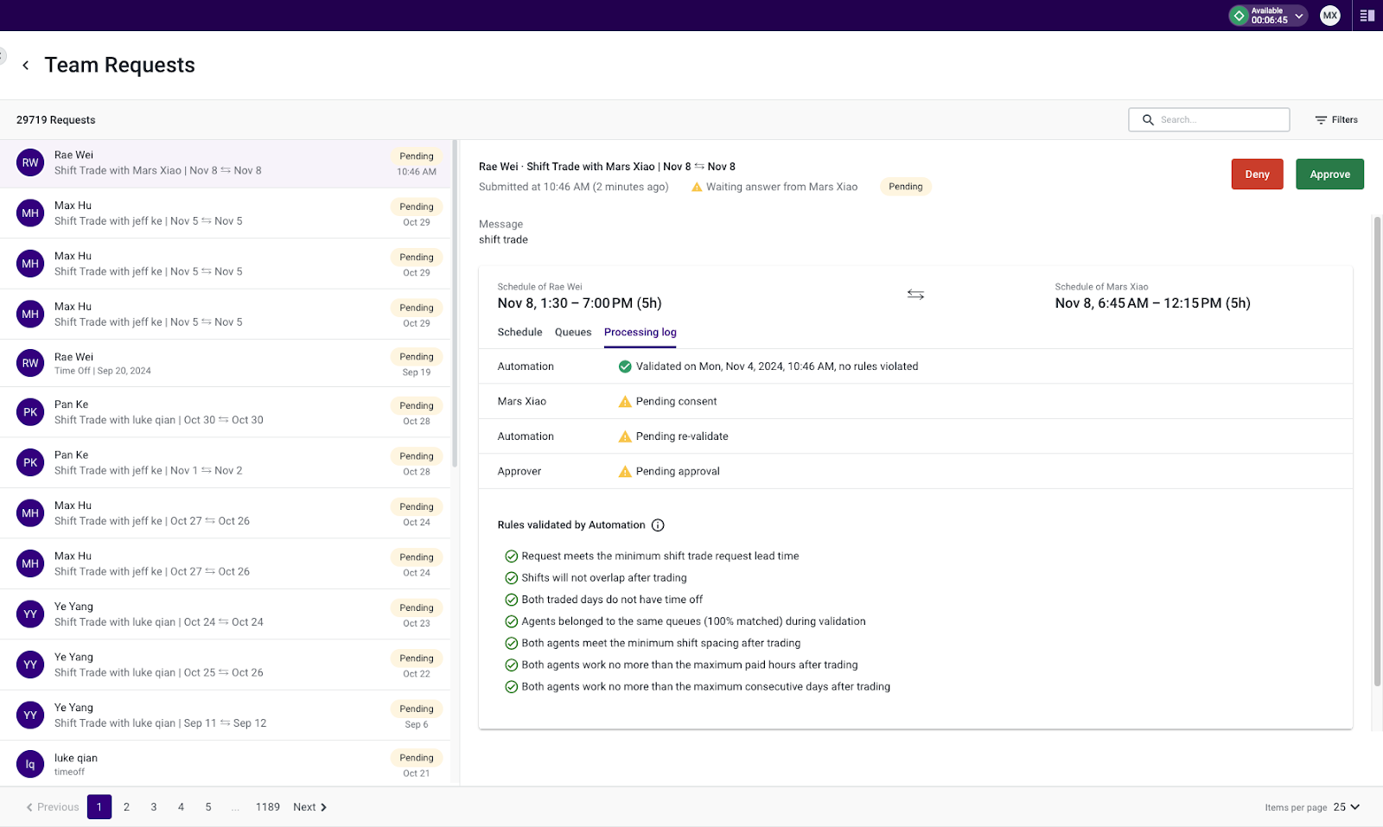Deny the Rae Wei shift trade

[1257, 175]
